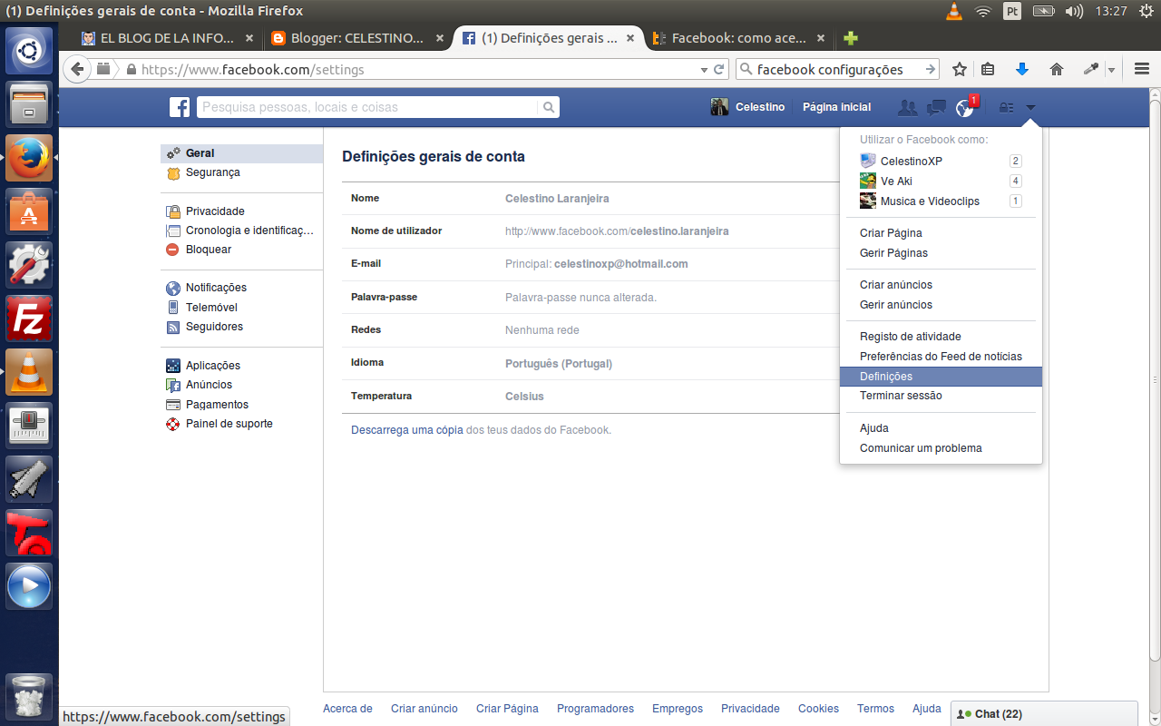The height and width of the screenshot is (726, 1161).
Task: Switch to the Blogger: CELESTINO tab
Action: click(354, 38)
